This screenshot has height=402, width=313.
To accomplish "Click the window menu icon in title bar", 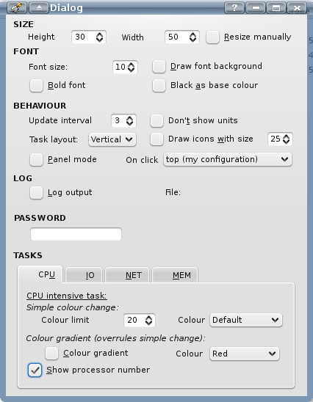I will coord(17,7).
